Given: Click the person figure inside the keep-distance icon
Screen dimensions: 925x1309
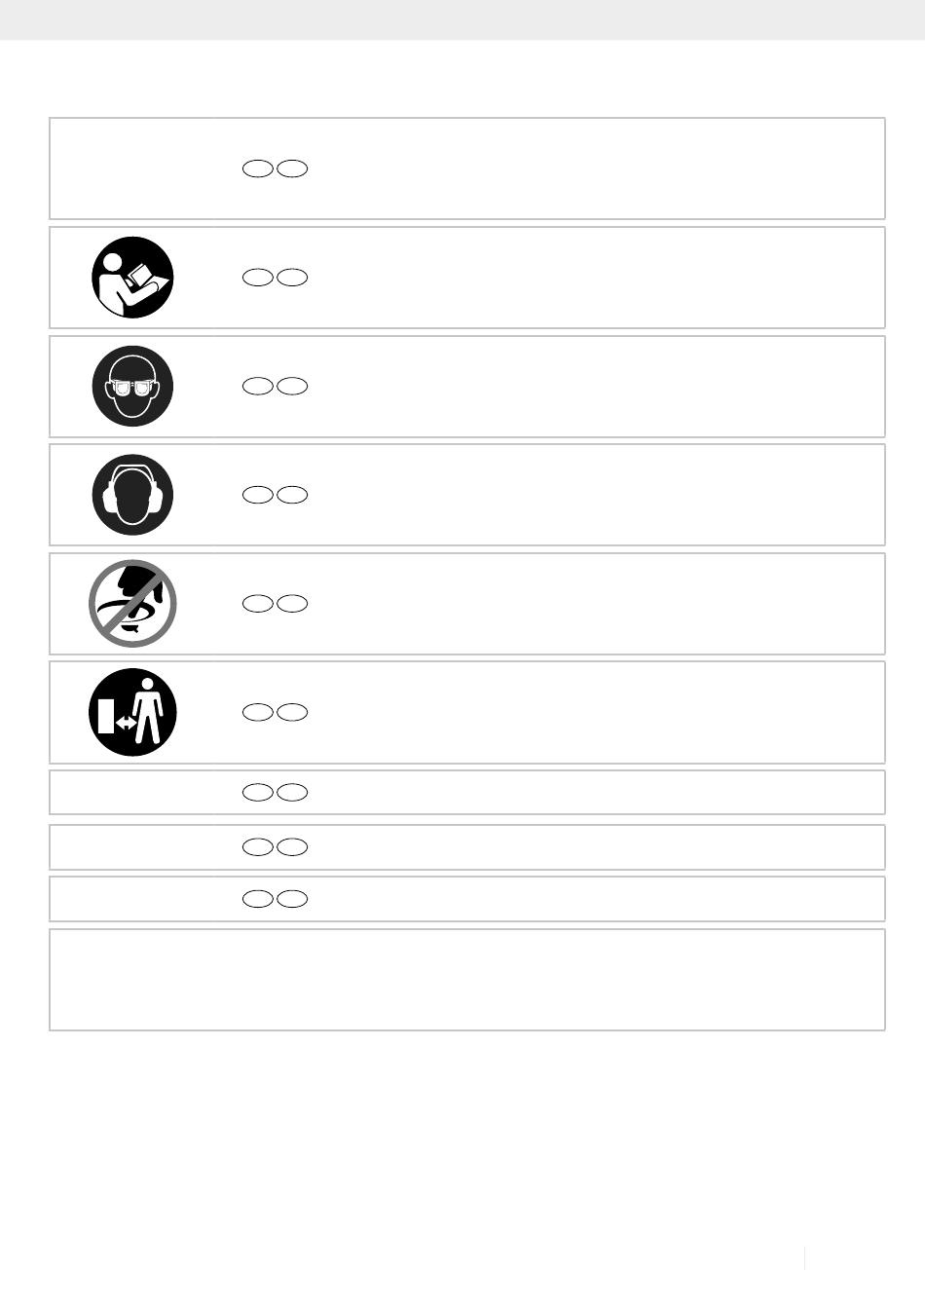Looking at the screenshot, I should click(x=148, y=713).
